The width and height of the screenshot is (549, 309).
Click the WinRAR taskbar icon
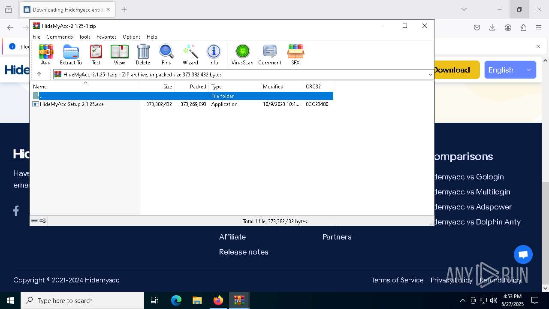point(239,300)
